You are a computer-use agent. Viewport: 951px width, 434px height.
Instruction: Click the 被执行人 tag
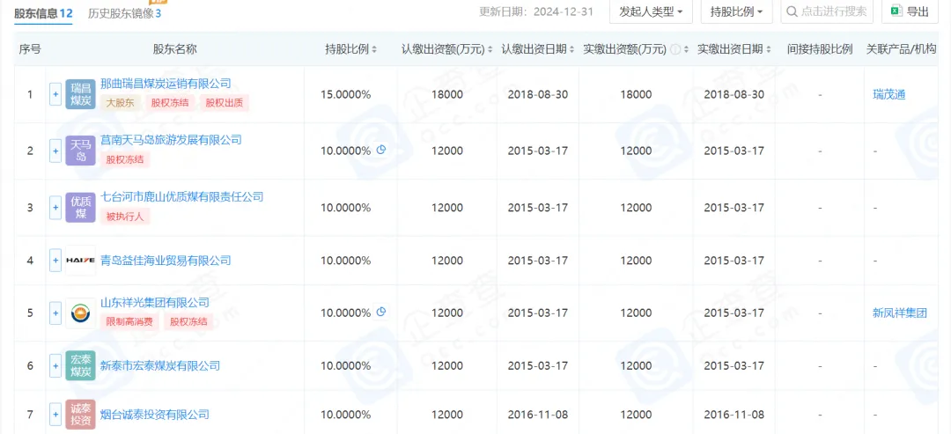(125, 216)
